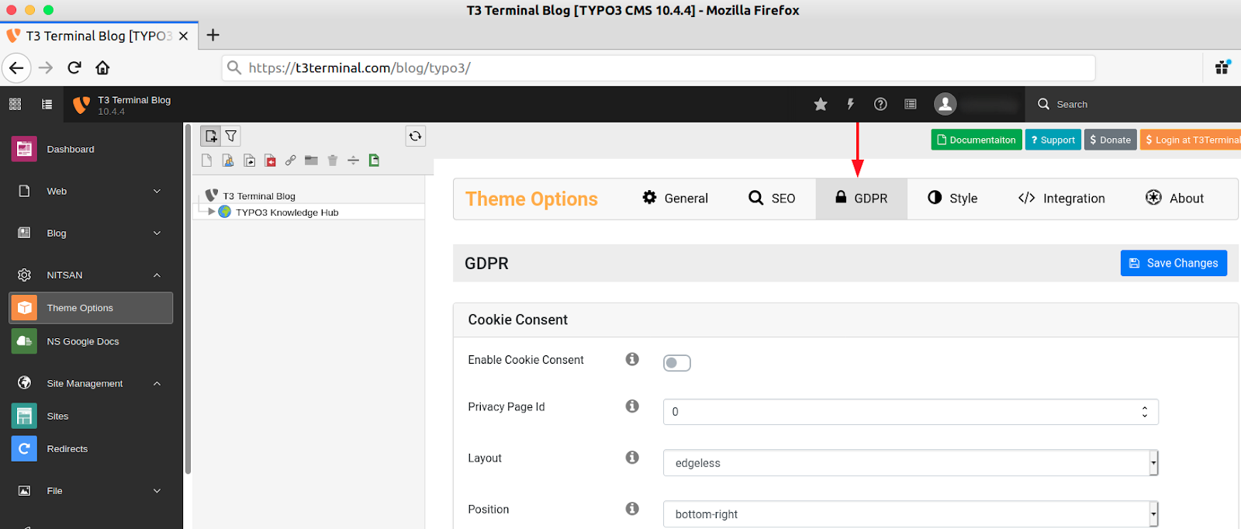The width and height of the screenshot is (1241, 529).
Task: Click the Save Changes button
Action: point(1174,263)
